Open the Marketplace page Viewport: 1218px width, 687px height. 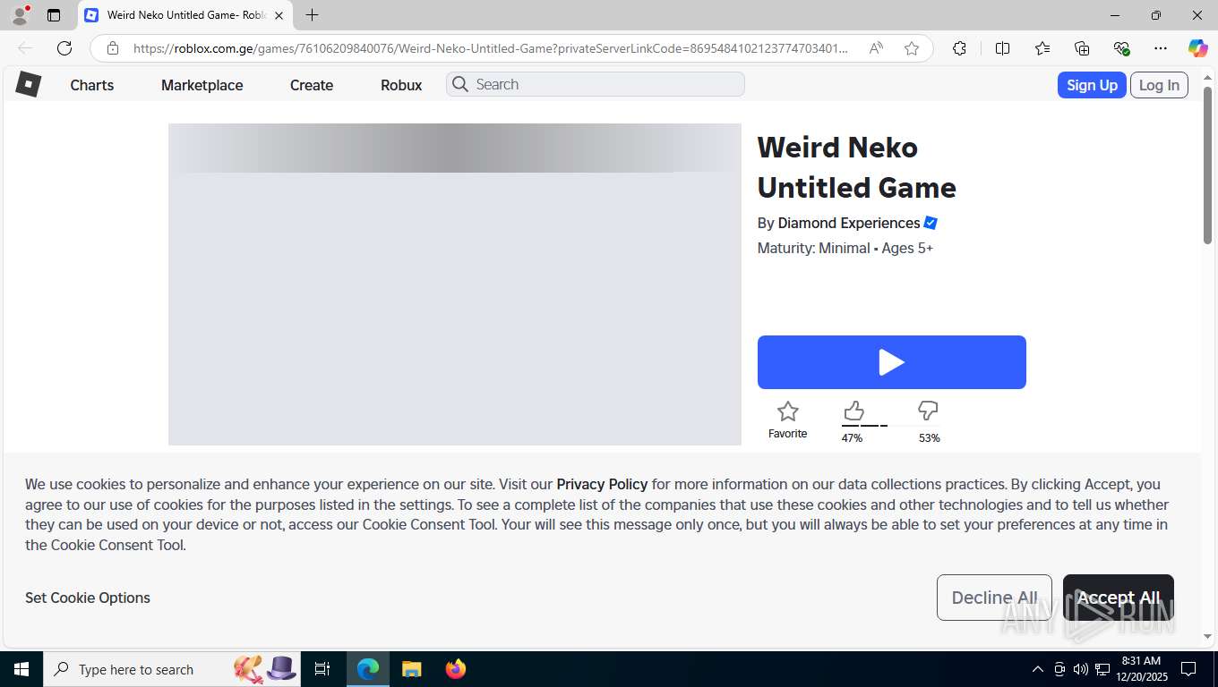click(x=202, y=85)
